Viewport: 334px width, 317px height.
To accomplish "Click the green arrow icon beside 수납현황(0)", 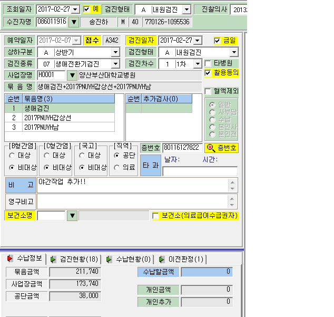I will pos(109,260).
